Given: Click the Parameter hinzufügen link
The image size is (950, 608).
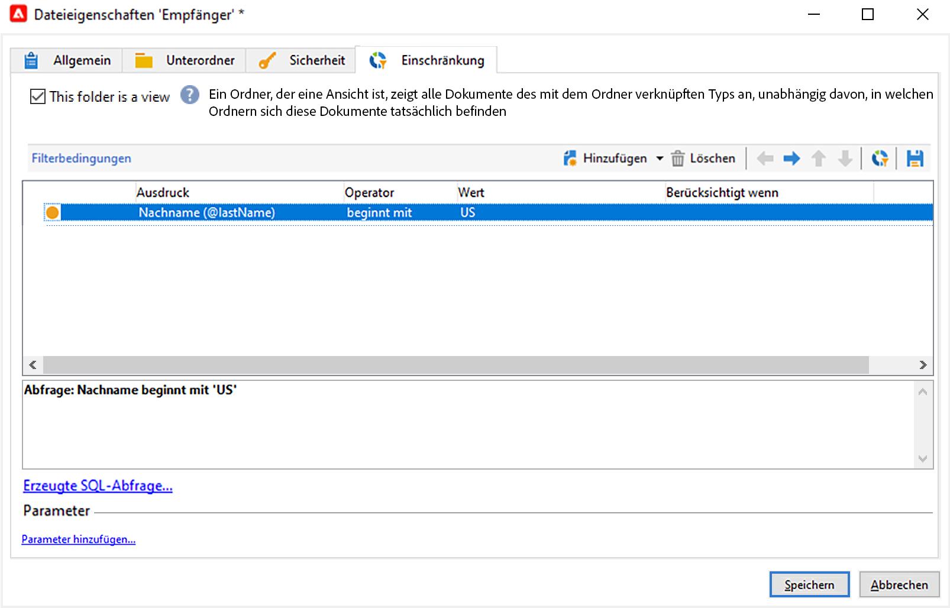Looking at the screenshot, I should point(79,539).
